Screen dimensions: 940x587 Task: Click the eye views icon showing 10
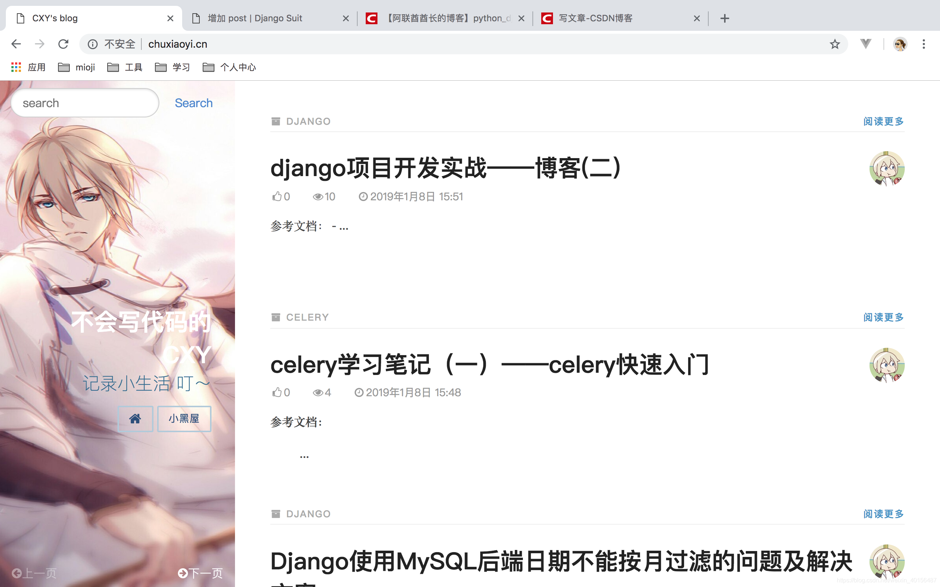tap(318, 197)
